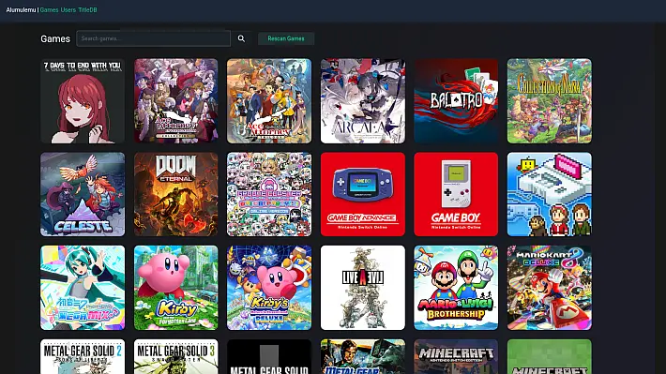The height and width of the screenshot is (374, 666).
Task: Select the pixel-art game console developer cover
Action: [549, 194]
